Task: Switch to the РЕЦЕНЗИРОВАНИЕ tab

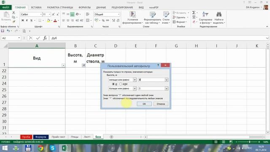Action: (x=122, y=8)
